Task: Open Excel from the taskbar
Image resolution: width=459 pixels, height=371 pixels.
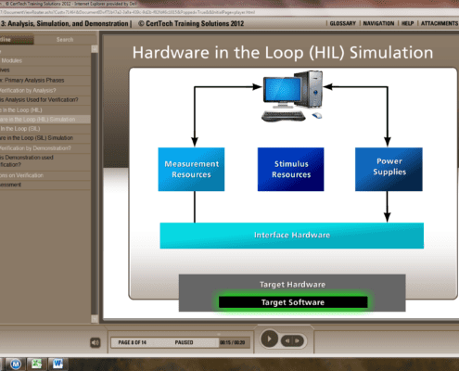Action: tap(36, 365)
